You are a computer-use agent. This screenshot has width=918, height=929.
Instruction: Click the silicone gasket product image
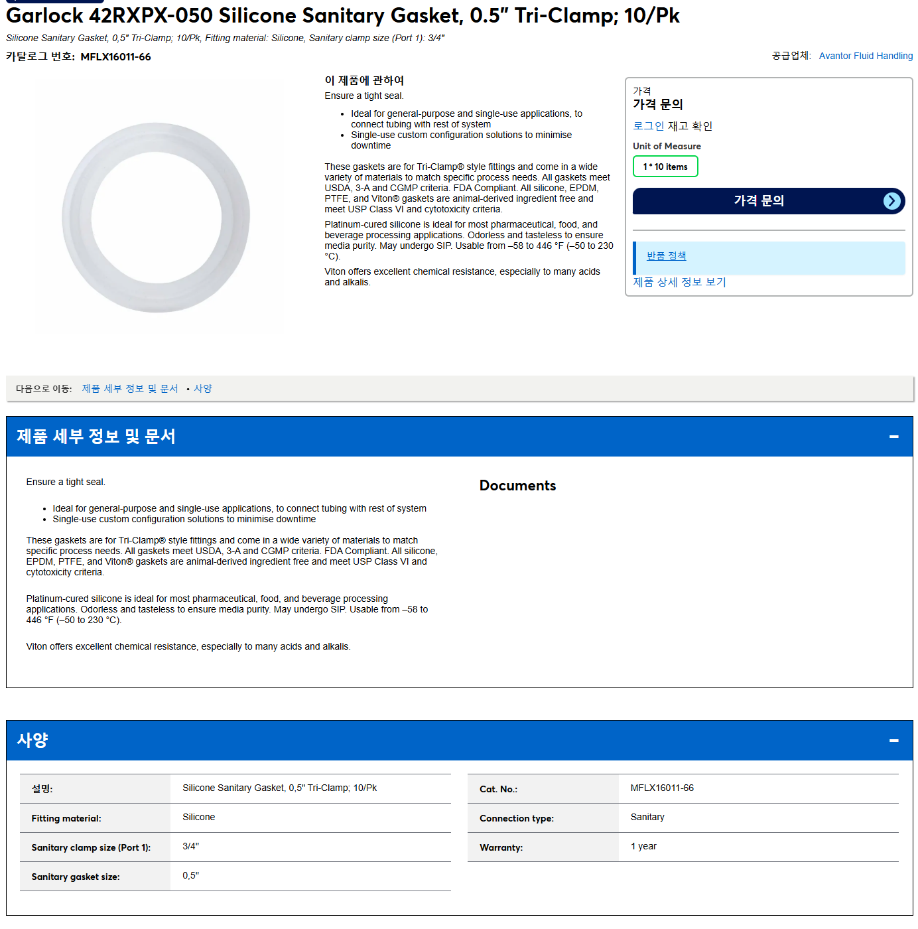coord(157,217)
